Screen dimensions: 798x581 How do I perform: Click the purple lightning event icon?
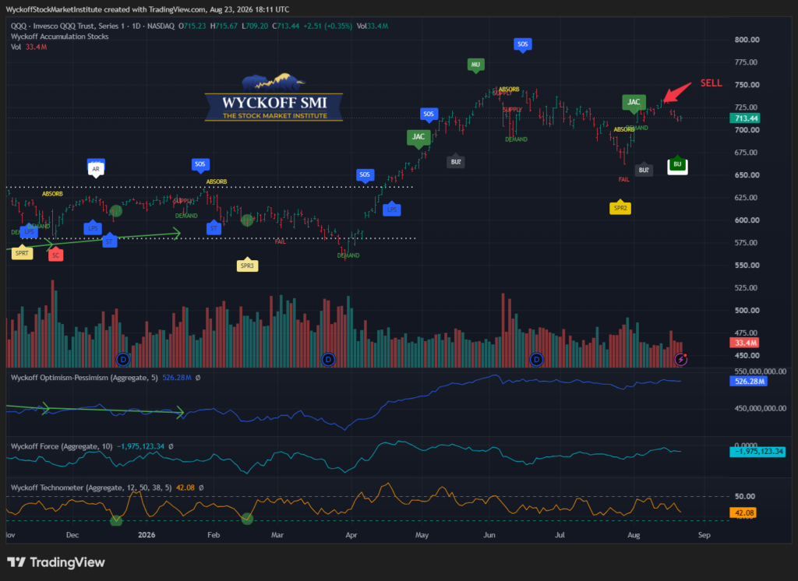coord(681,360)
